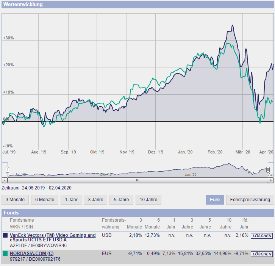Click the right range handle of navigator
Image resolution: width=275 pixels, height=266 pixels.
[268, 170]
